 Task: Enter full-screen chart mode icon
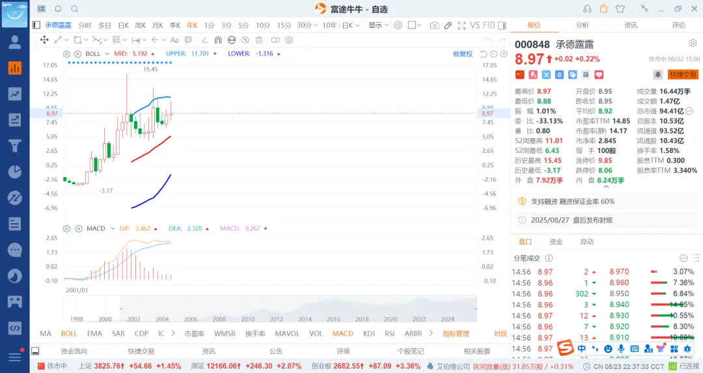tap(462, 25)
